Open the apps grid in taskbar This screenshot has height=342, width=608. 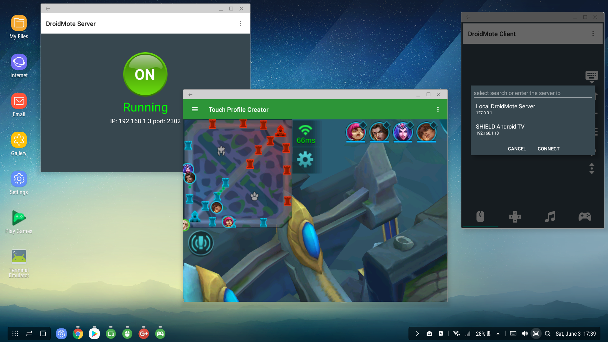point(15,333)
